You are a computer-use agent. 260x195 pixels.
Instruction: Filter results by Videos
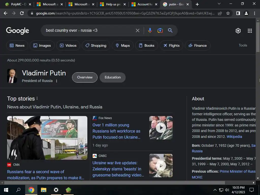68,45
